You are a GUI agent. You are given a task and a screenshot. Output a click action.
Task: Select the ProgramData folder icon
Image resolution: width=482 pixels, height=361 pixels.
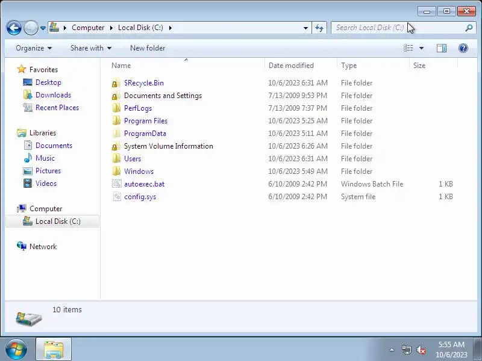[116, 133]
